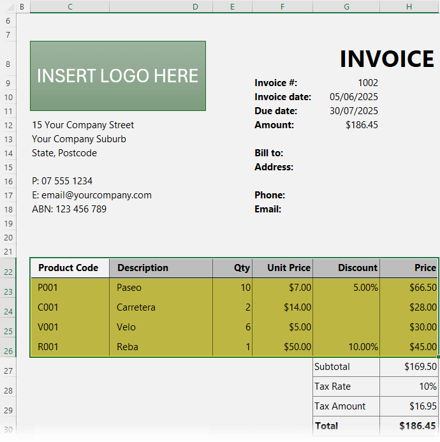Select 'Your Company Suburb' cell
This screenshot has width=440, height=442.
(79, 139)
